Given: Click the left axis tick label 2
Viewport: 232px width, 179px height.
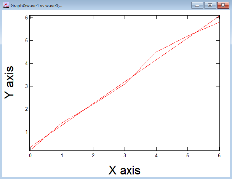Looking at the screenshot, I should click(x=26, y=109).
